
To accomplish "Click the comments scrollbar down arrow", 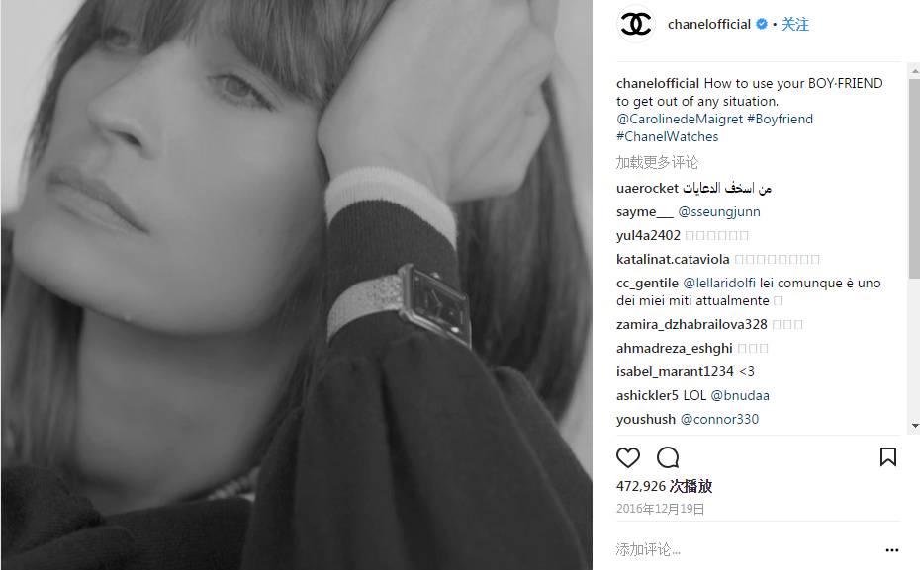I will 915,426.
